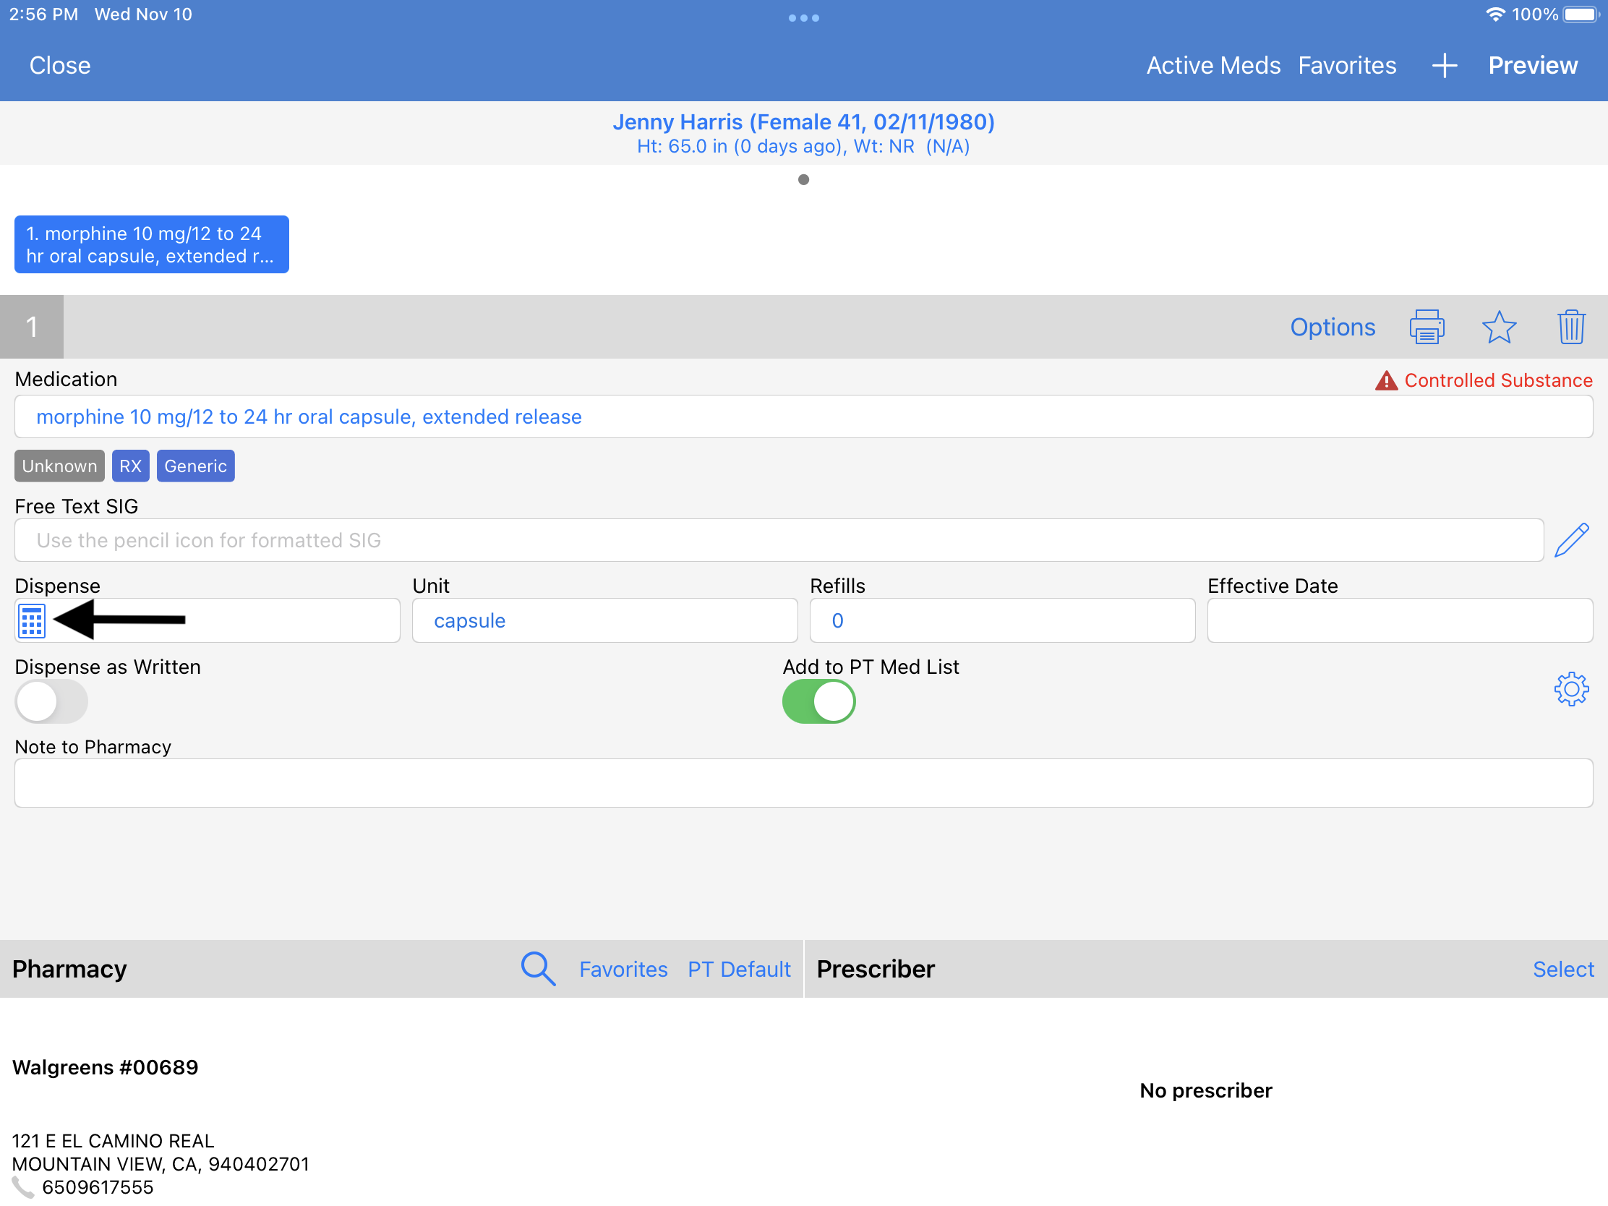Tap the Unknown formulary tag

(59, 466)
